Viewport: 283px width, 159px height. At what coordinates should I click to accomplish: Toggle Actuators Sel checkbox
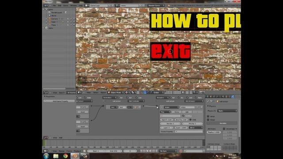coord(171,98)
